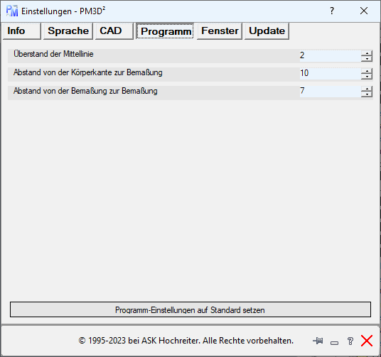Close settings with the red X icon
Image resolution: width=381 pixels, height=357 pixels.
tap(367, 341)
